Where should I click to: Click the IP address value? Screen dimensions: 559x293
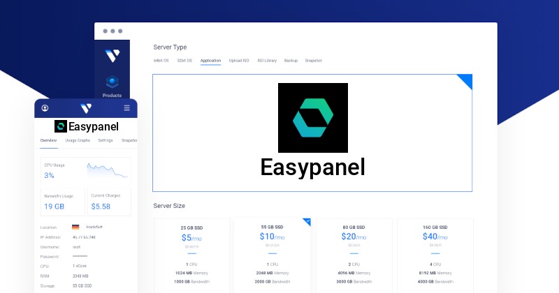tap(84, 237)
